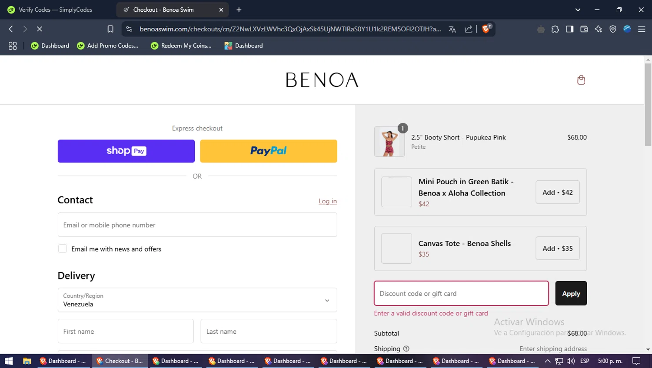Open the Leo AI sparkle icon
This screenshot has width=652, height=368.
pos(599,29)
